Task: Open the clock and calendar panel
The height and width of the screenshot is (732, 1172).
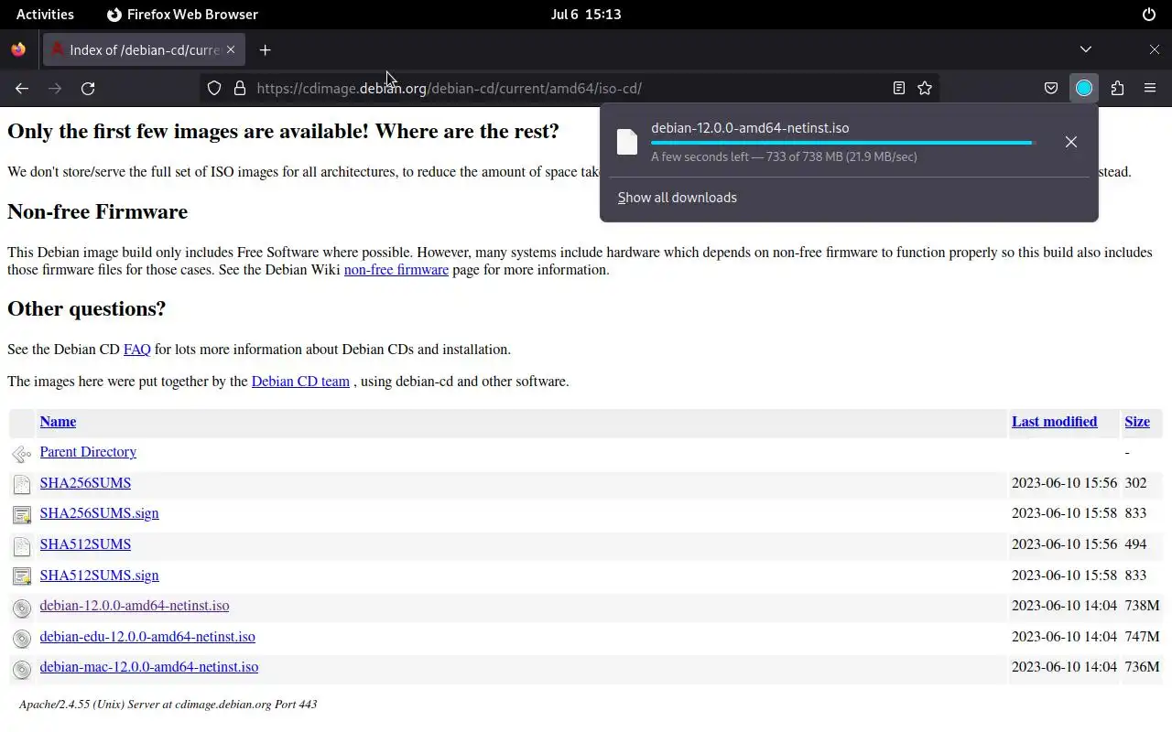Action: point(586,14)
